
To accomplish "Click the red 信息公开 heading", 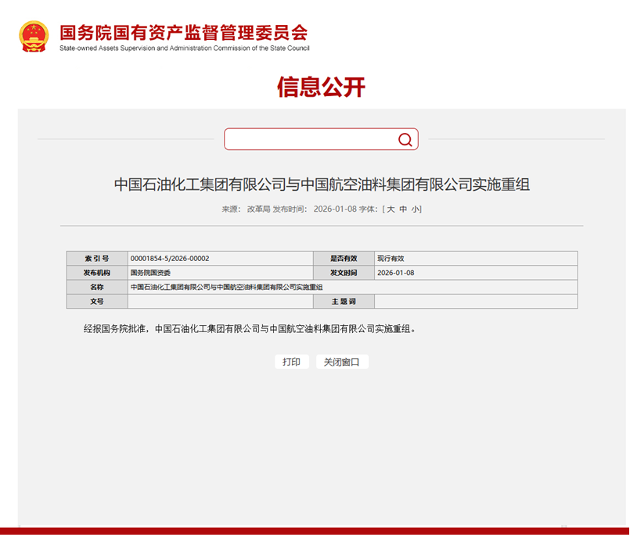I will pyautogui.click(x=321, y=87).
